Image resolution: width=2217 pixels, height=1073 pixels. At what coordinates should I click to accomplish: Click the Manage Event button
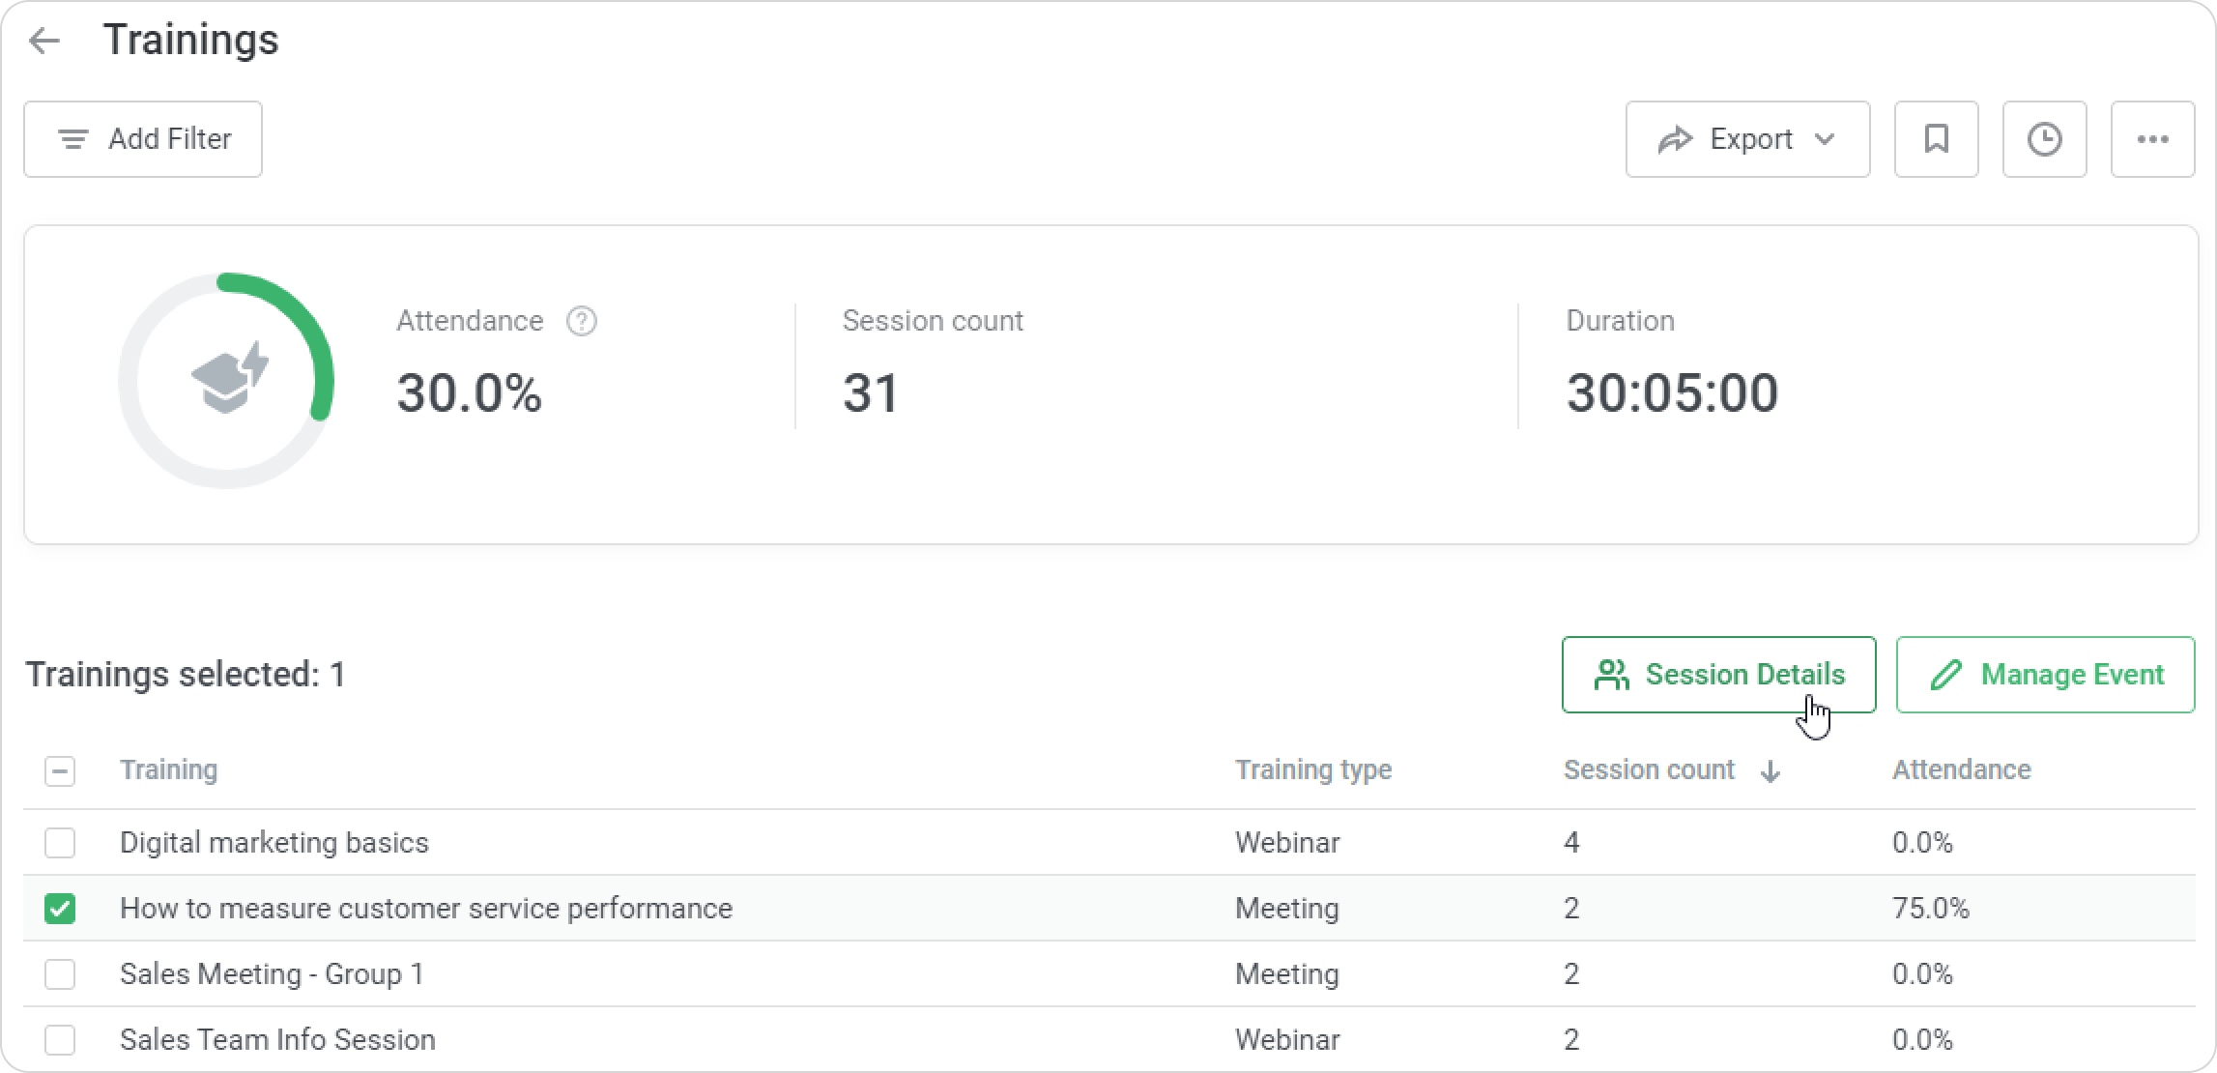click(x=2045, y=675)
